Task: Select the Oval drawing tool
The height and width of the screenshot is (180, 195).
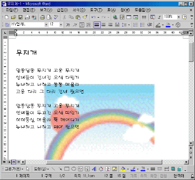Action: pos(74,169)
